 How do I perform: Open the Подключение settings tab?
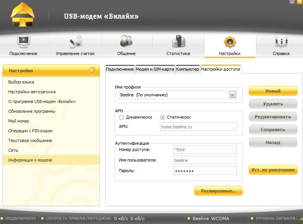point(120,69)
